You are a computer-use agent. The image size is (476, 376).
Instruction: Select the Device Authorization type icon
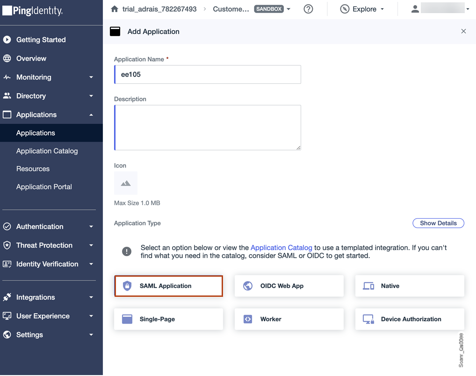[x=368, y=319]
